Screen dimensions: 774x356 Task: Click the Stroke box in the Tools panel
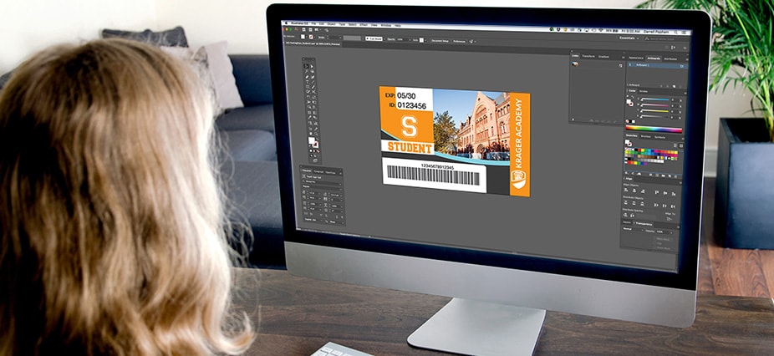[x=315, y=145]
